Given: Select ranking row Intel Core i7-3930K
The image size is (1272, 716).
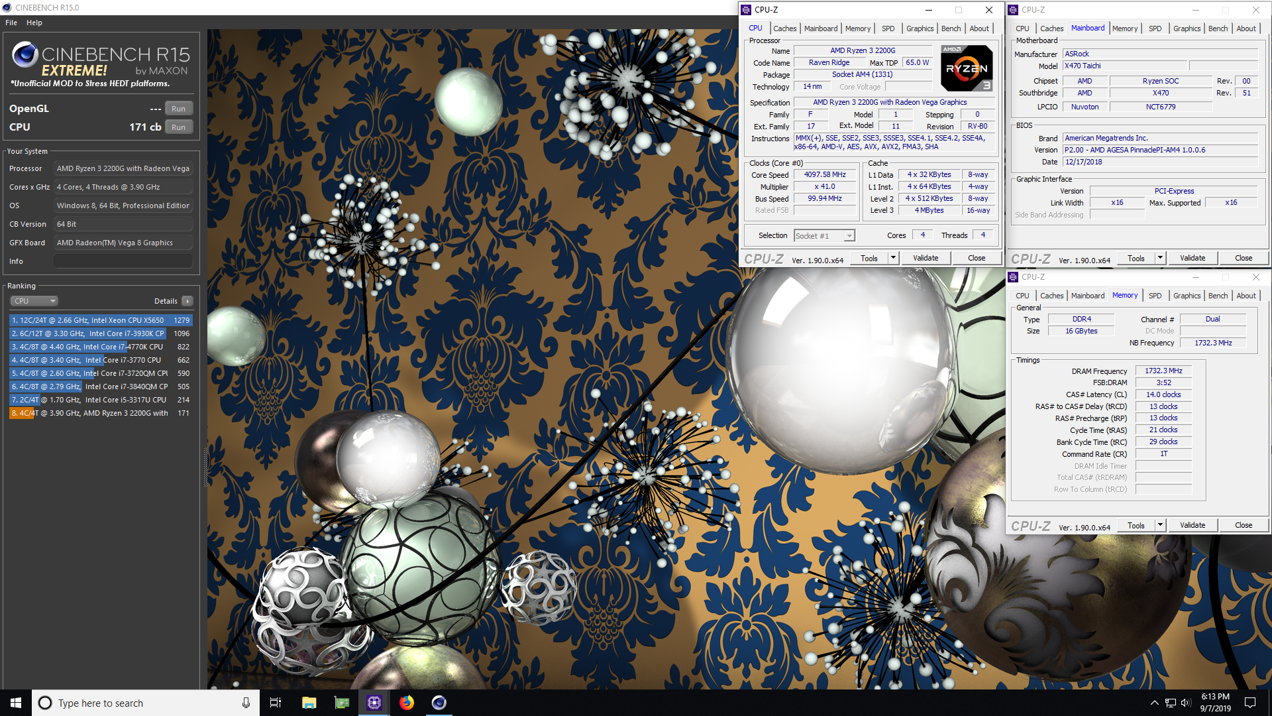Looking at the screenshot, I should [101, 333].
